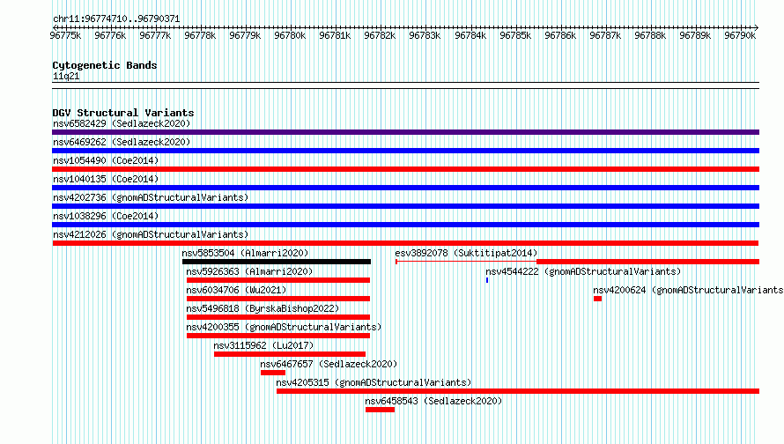Image resolution: width=784 pixels, height=444 pixels.
Task: Select the red nsv6034706 variant bar
Action: pyautogui.click(x=278, y=299)
